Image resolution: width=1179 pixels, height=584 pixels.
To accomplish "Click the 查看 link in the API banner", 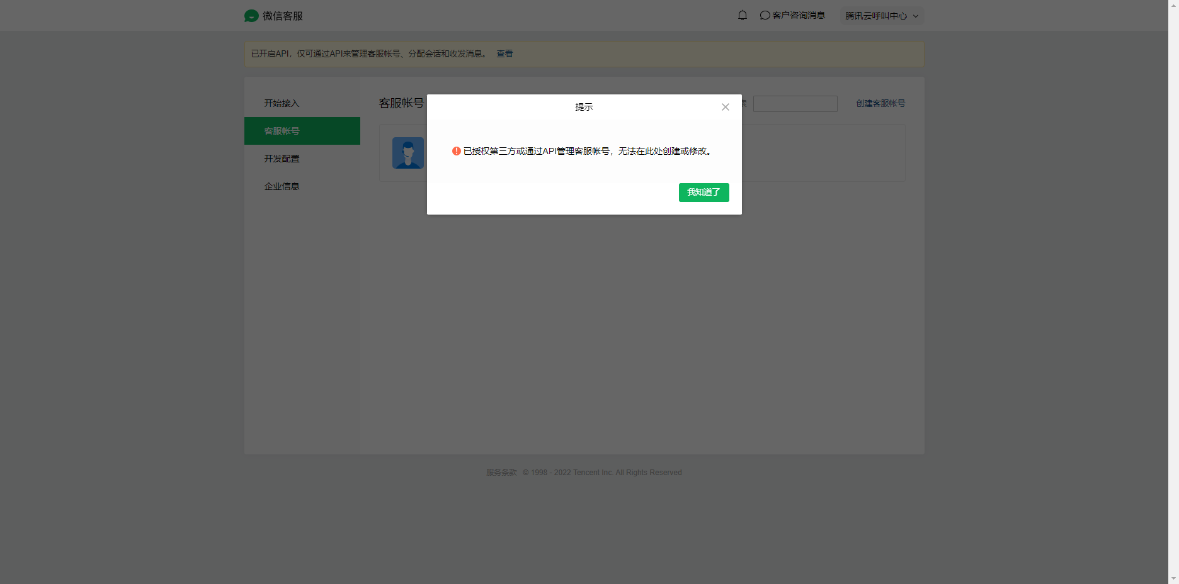I will [504, 53].
